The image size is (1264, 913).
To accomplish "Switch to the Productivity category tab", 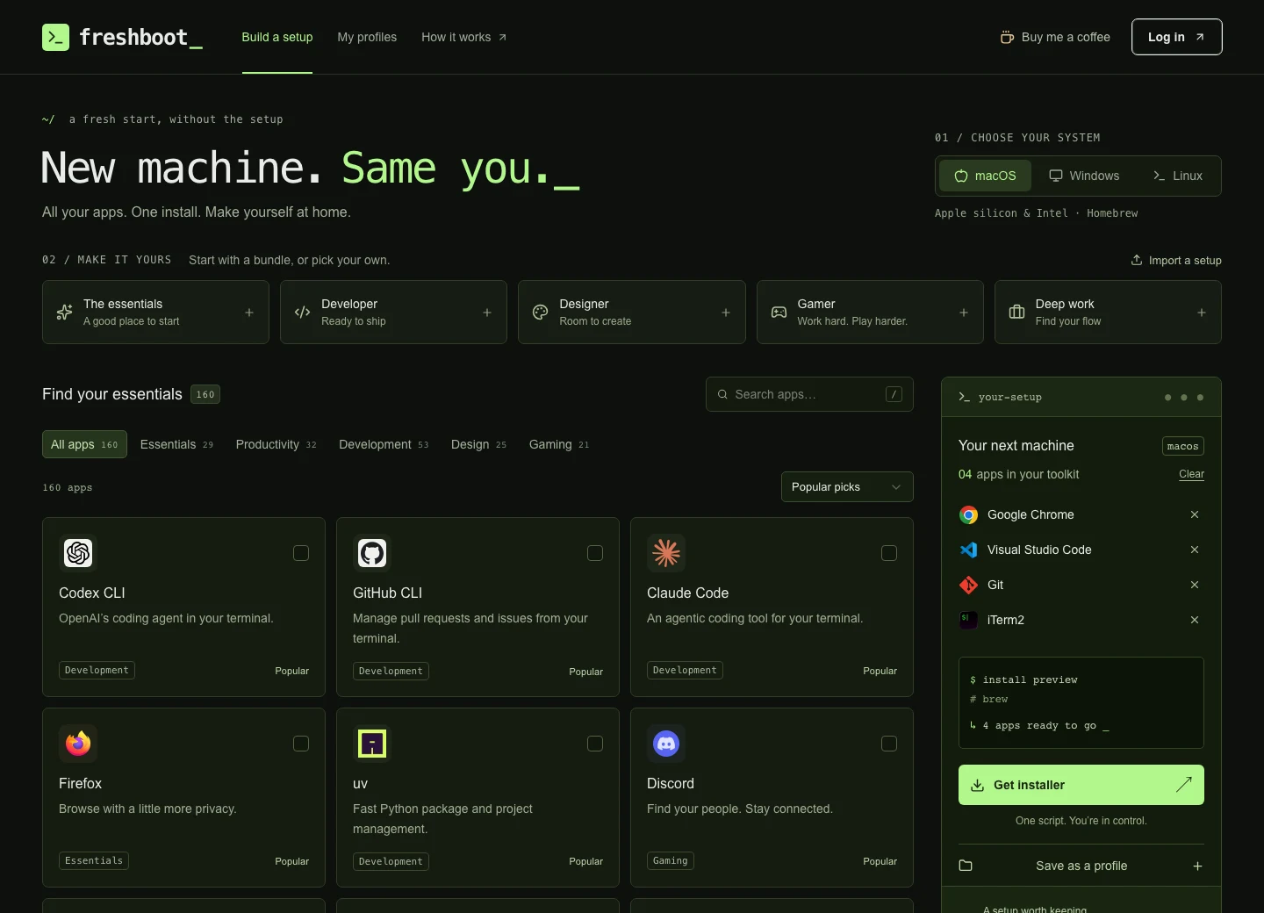I will click(x=276, y=444).
